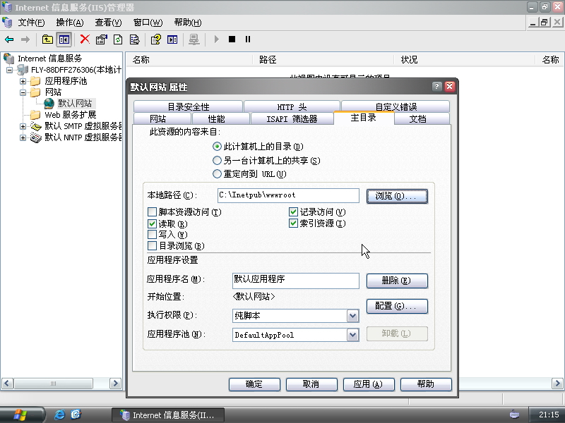Collapse the FLY-88DFF276306 local computer node
This screenshot has height=423, width=565.
click(x=10, y=70)
